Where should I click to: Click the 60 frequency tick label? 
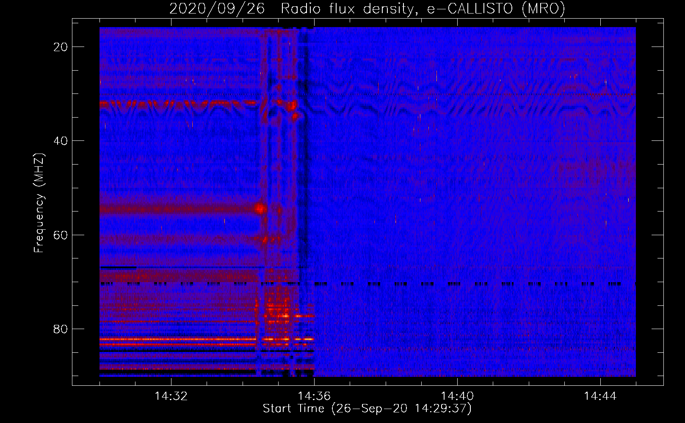tap(61, 235)
